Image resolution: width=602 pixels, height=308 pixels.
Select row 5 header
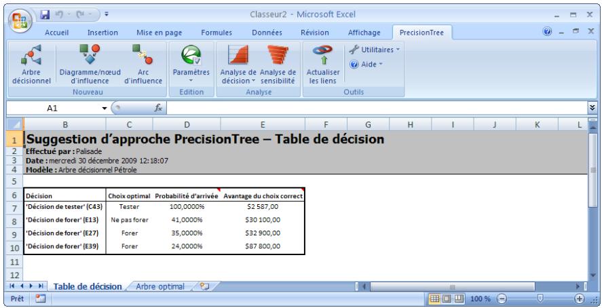[15, 181]
